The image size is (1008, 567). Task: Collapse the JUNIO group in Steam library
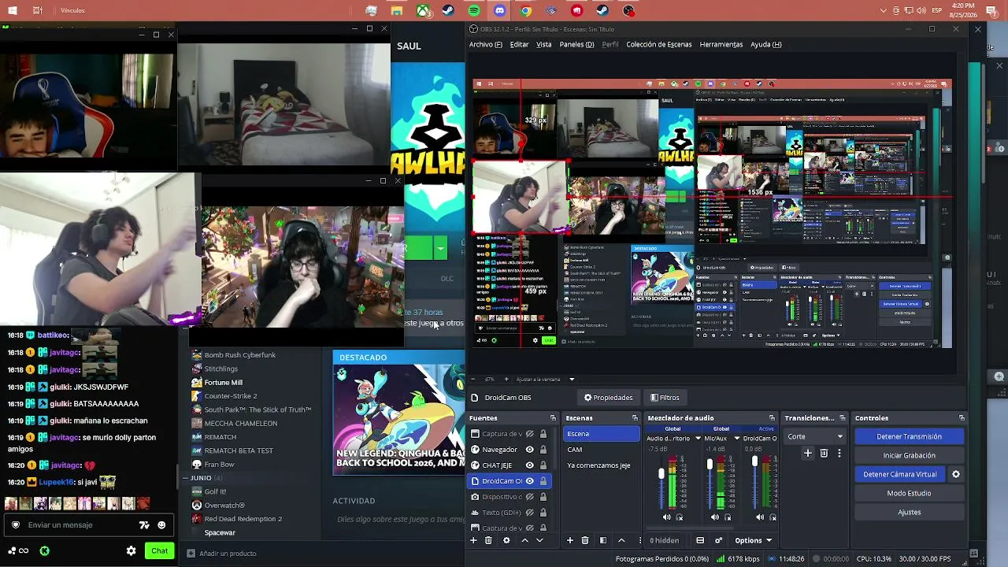tap(186, 478)
